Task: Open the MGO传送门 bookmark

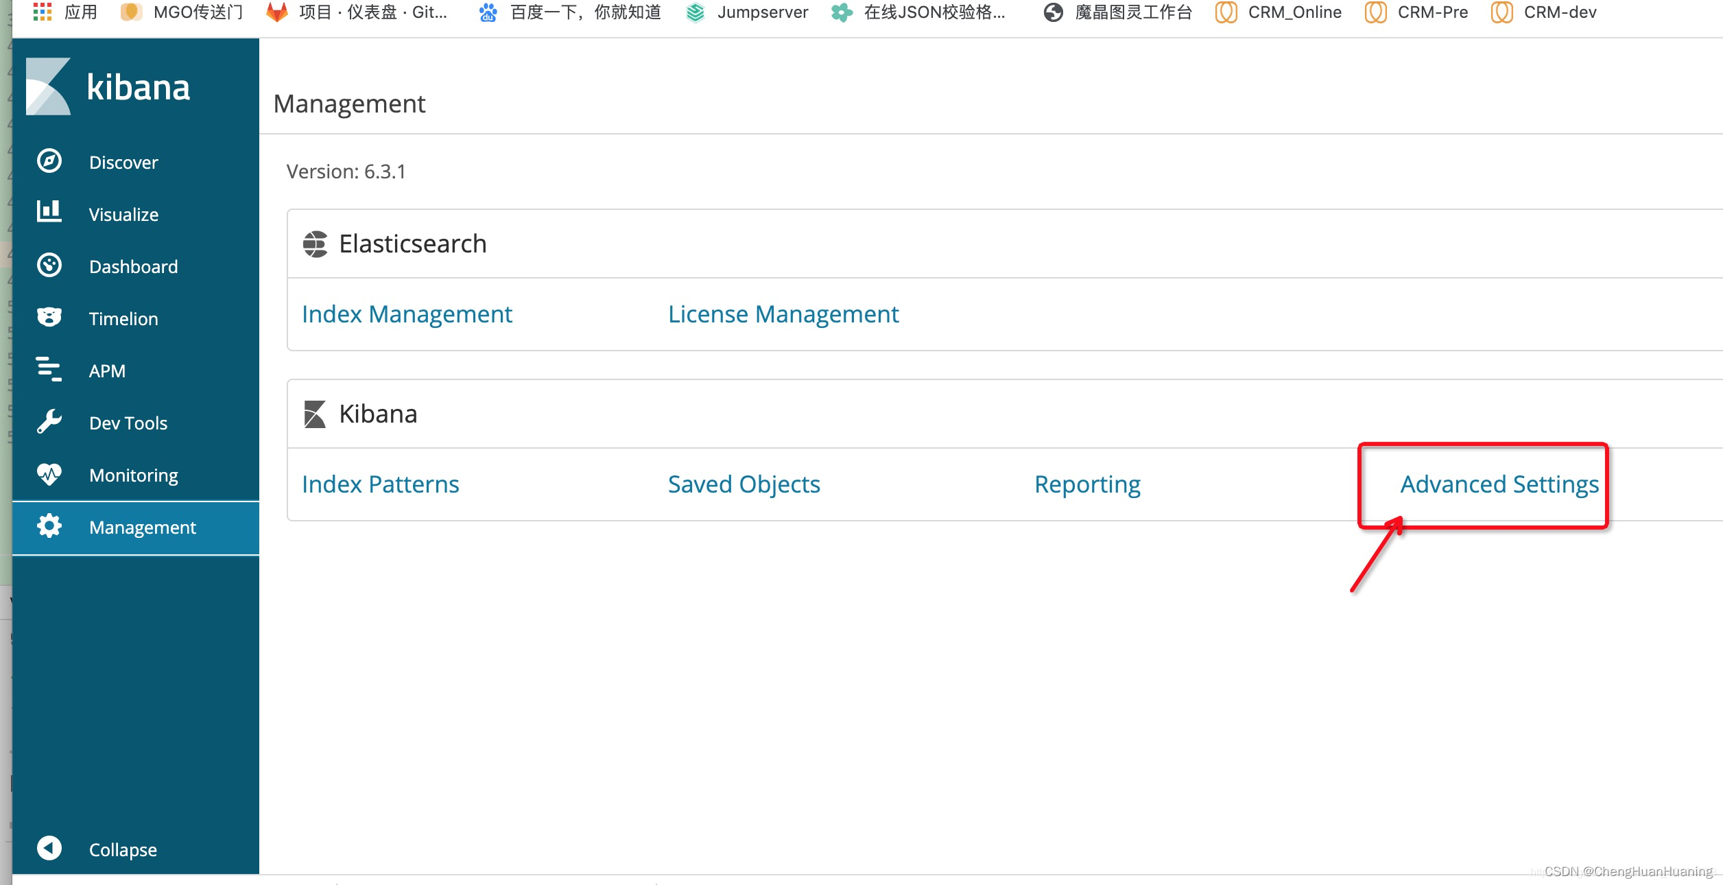Action: [x=198, y=12]
